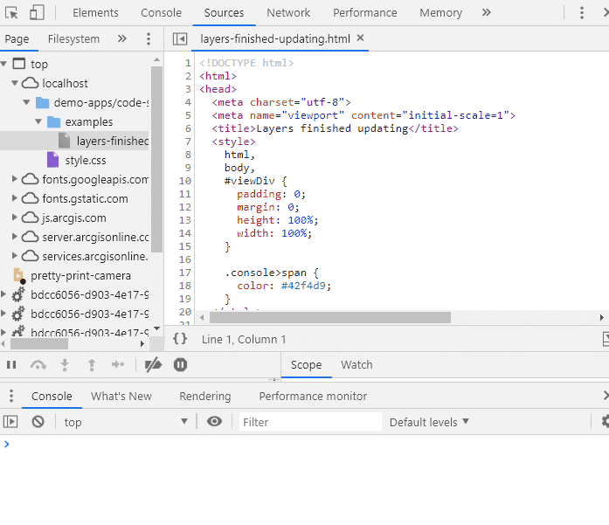Select the layers-finished-updating.html editor tab
The height and width of the screenshot is (525, 609).
tap(275, 38)
